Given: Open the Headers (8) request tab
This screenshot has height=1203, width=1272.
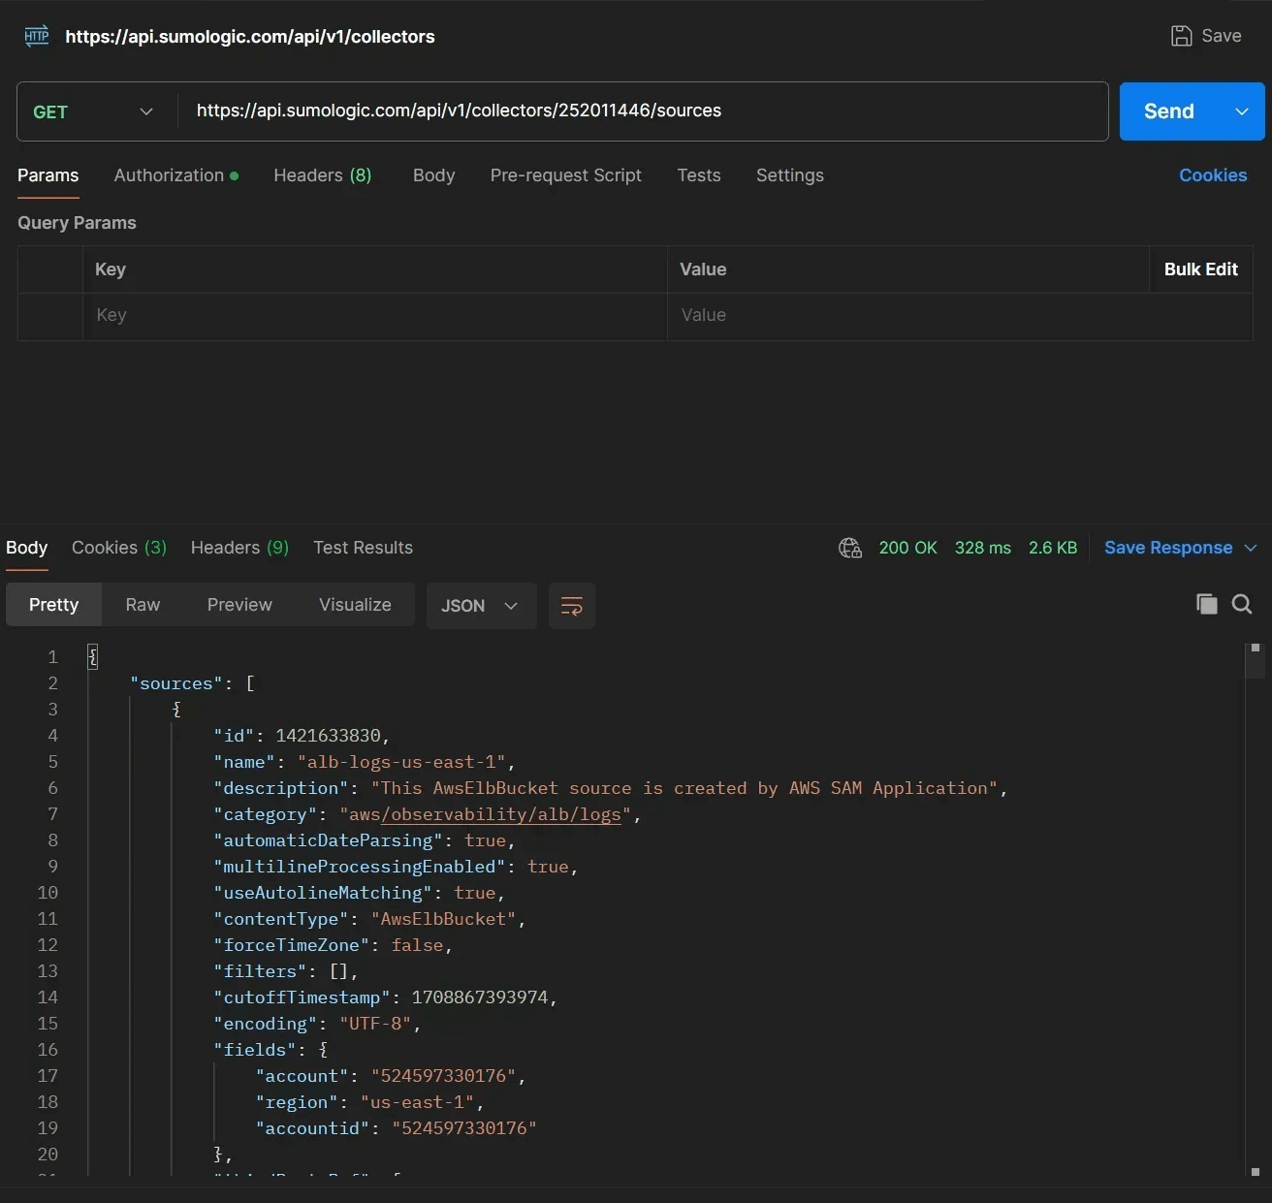Looking at the screenshot, I should click(323, 175).
